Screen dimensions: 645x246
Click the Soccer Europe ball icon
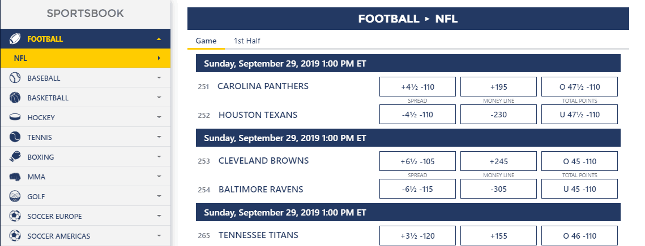15,216
